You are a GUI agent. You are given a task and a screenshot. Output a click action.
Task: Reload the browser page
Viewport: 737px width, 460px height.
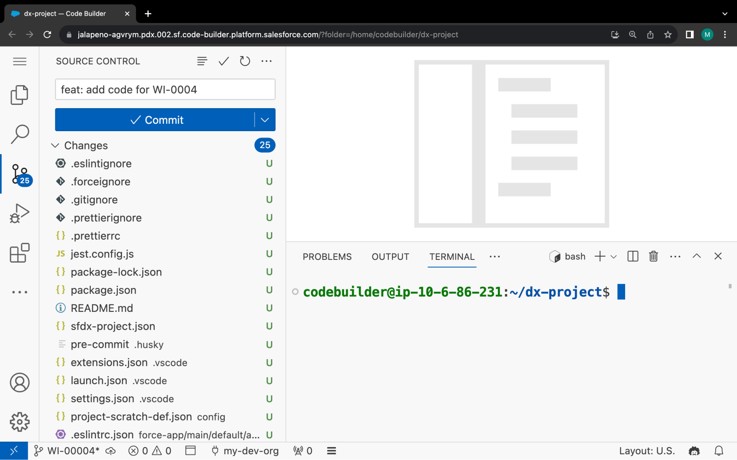click(x=47, y=34)
